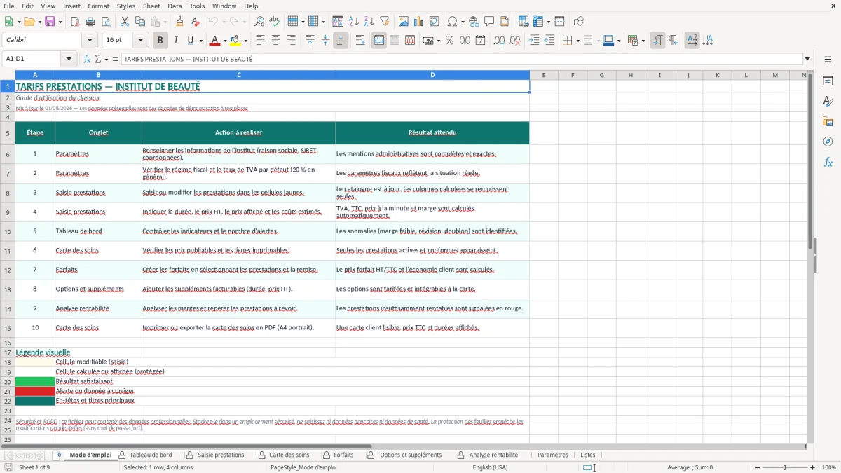
Task: Open the Format menu
Action: (98, 6)
